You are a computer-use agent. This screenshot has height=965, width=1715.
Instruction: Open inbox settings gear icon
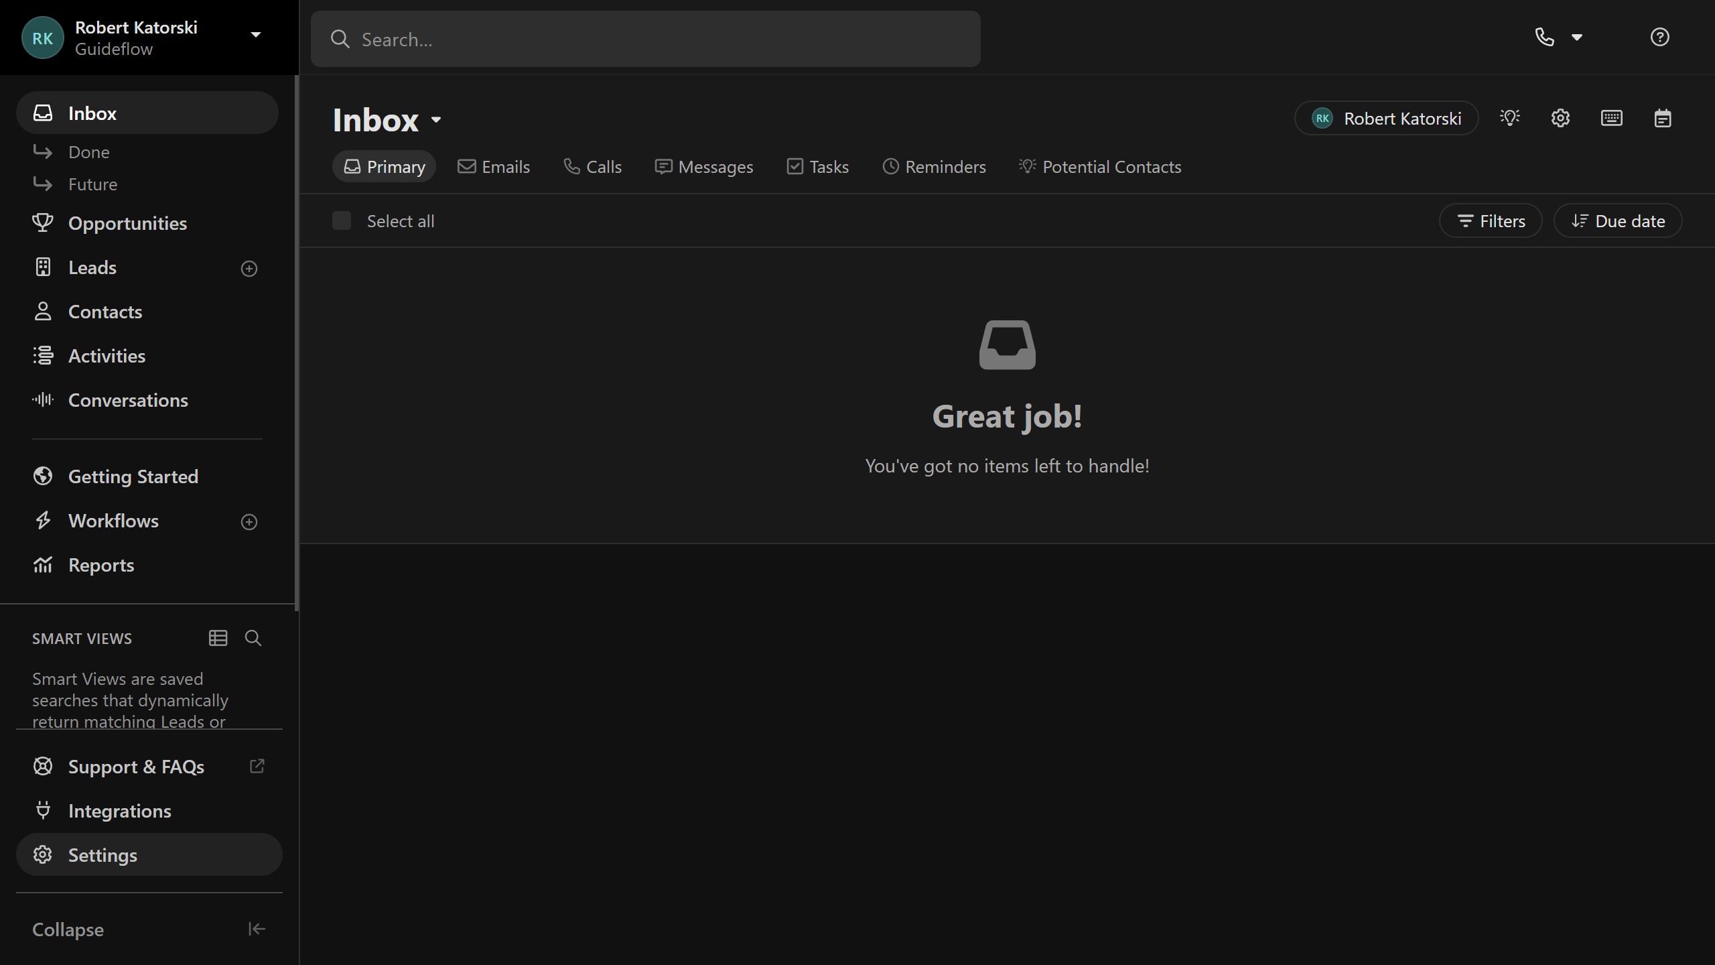click(x=1560, y=118)
